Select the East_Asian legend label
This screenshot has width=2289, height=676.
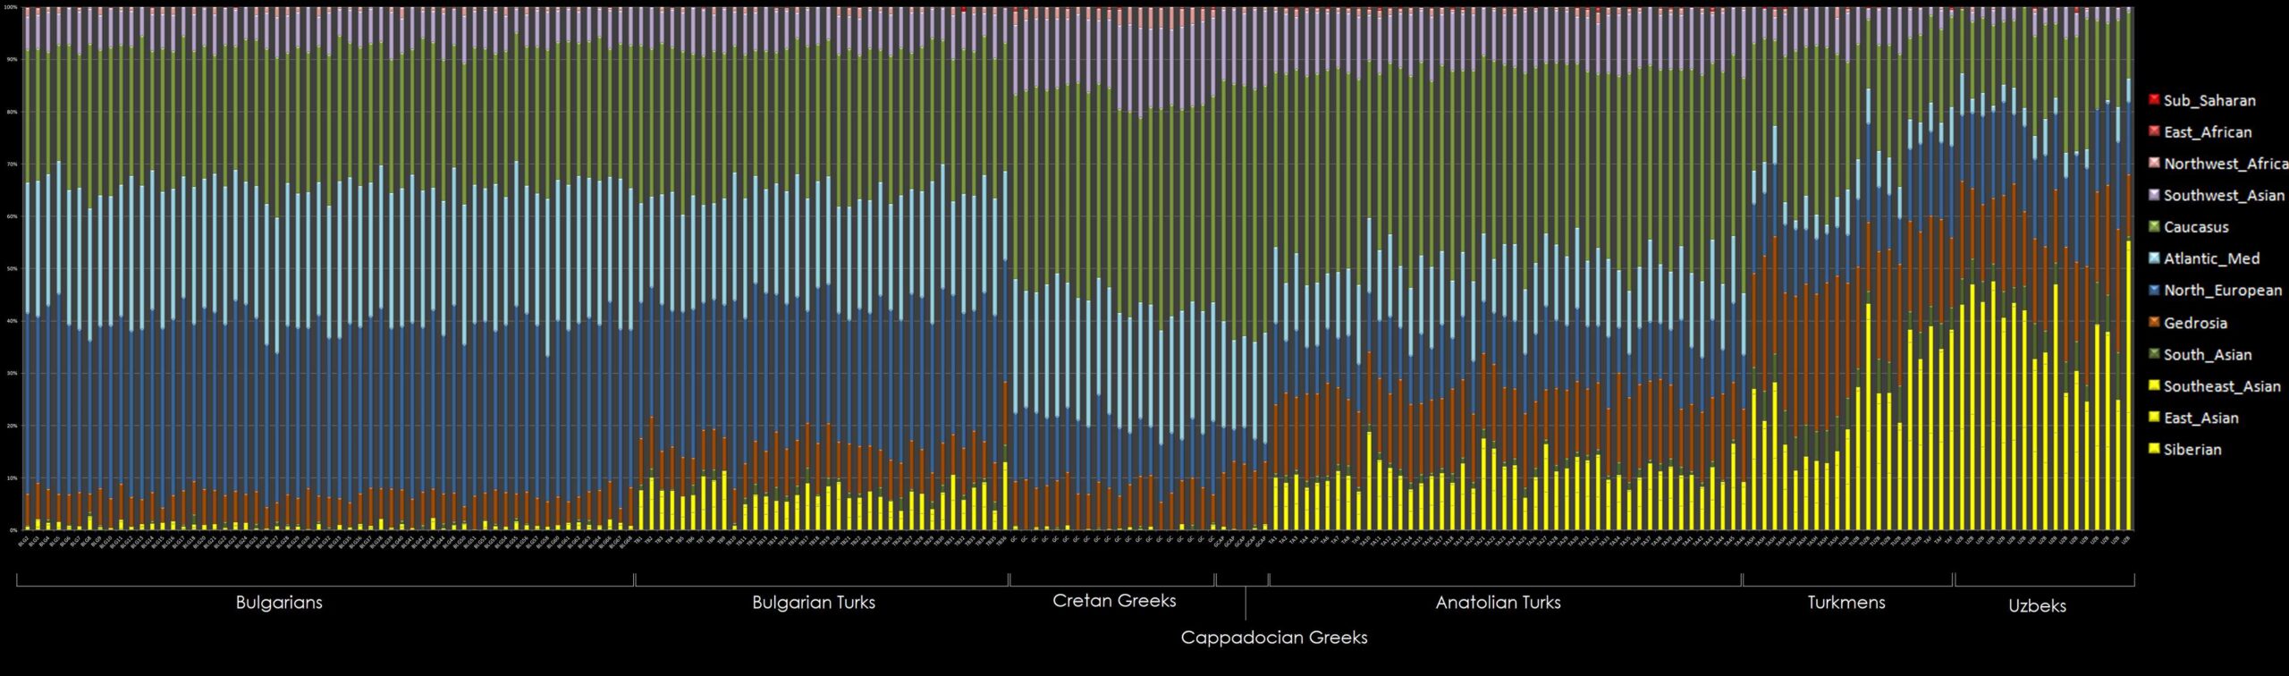click(2200, 418)
